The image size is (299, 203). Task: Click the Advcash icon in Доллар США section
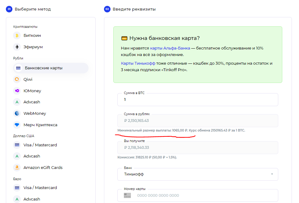coord(17,156)
